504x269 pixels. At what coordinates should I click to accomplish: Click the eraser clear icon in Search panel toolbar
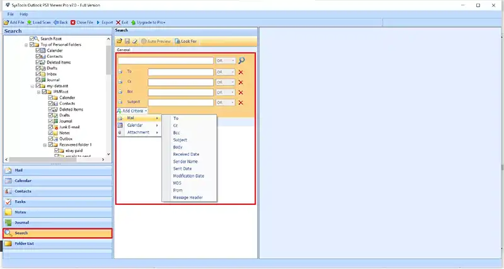(135, 41)
